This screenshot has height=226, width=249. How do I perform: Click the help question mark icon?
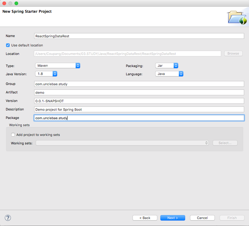tap(8, 218)
